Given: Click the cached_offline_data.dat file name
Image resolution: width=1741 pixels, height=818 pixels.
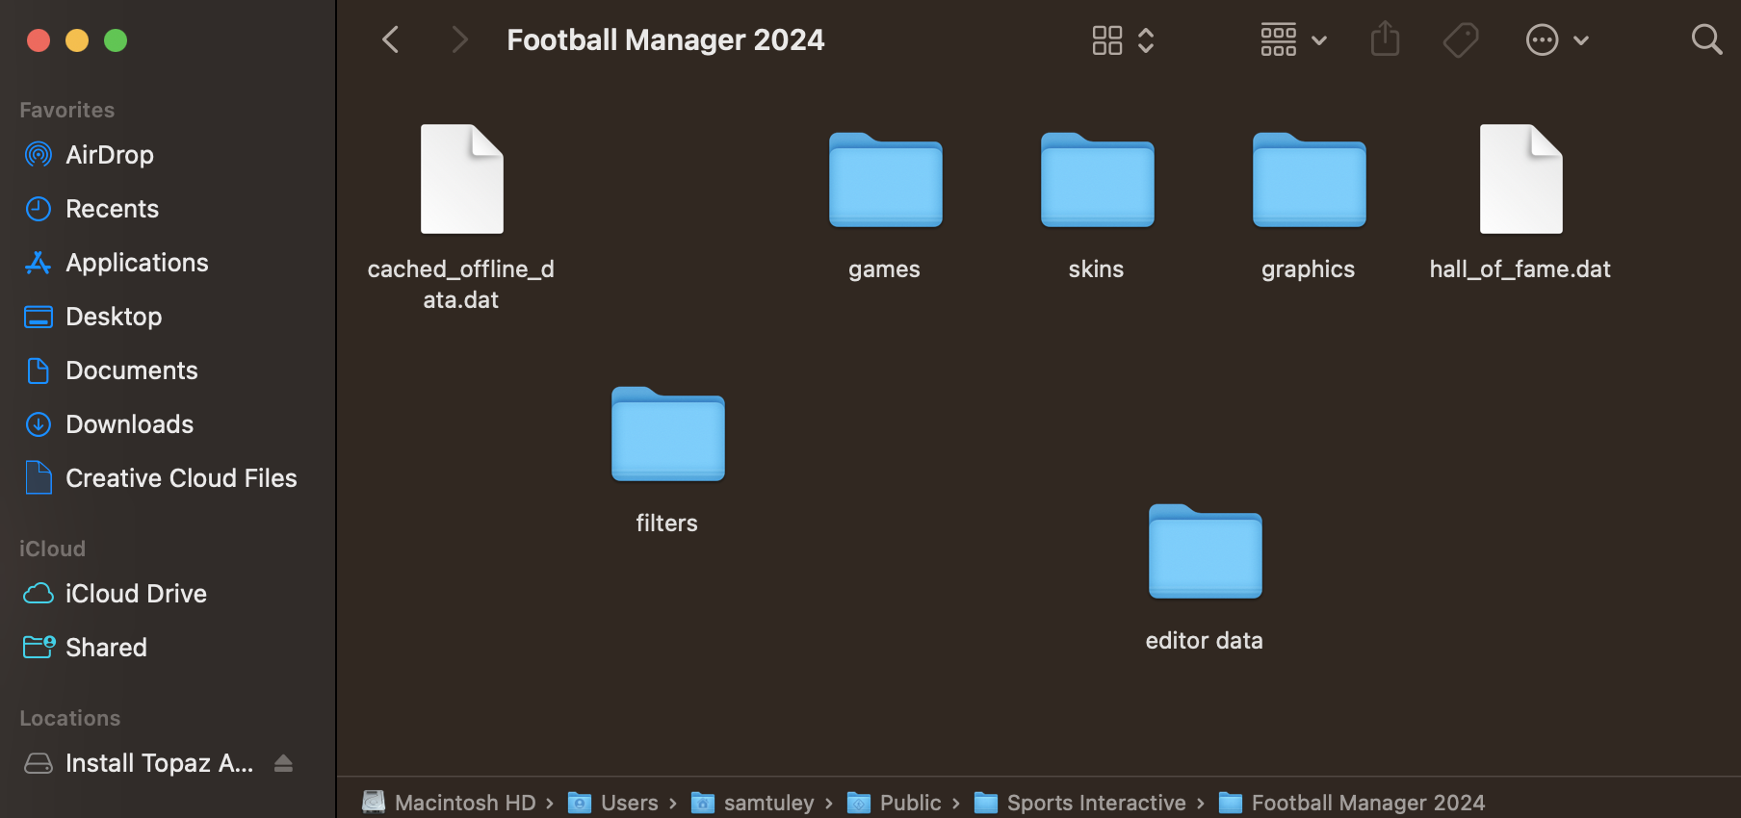Looking at the screenshot, I should tap(461, 284).
